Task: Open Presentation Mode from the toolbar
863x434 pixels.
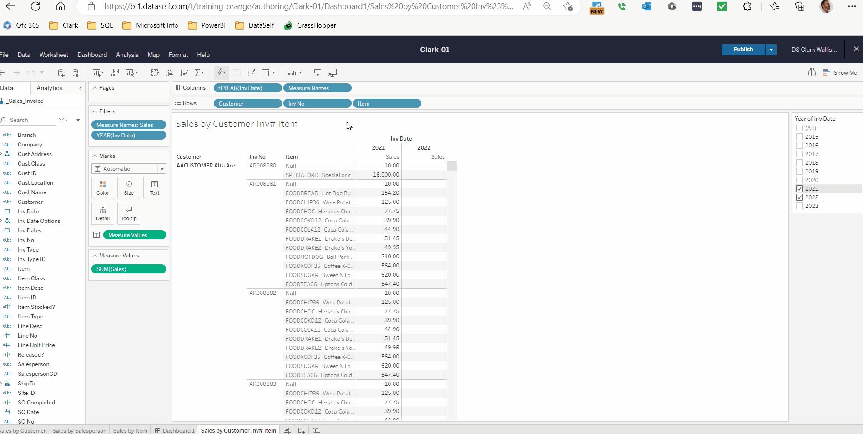Action: [x=333, y=73]
